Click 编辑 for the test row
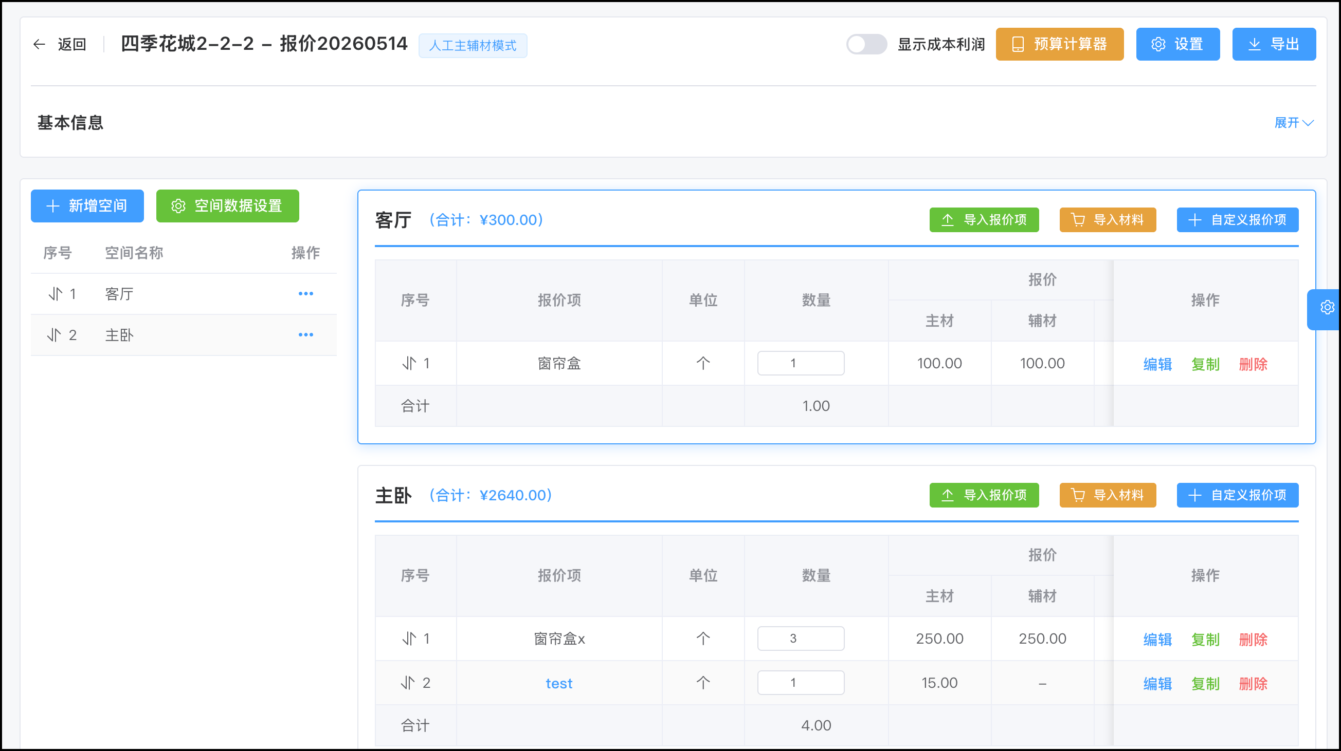Image resolution: width=1341 pixels, height=751 pixels. pyautogui.click(x=1157, y=683)
